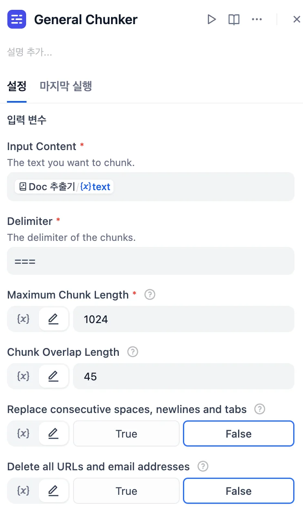This screenshot has height=512, width=303.
Task: Close the General Chunker panel
Action: click(297, 19)
